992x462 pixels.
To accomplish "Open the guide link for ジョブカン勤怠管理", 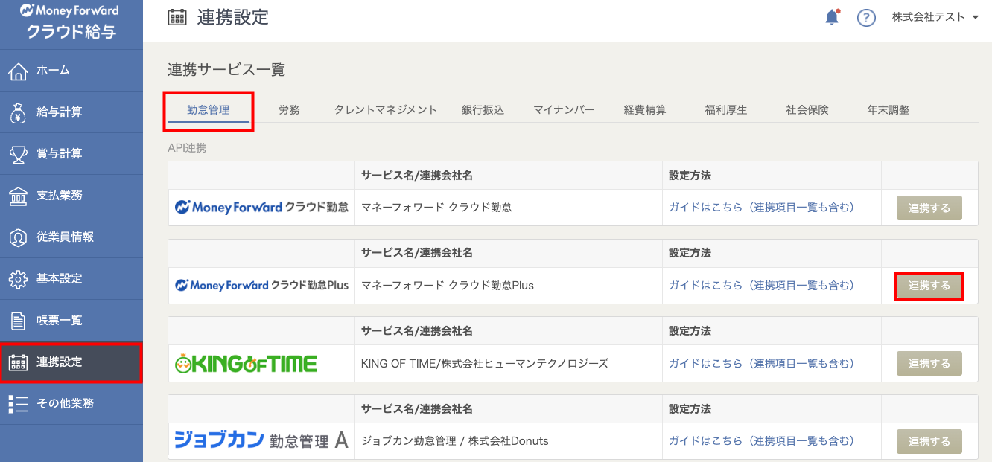I will pyautogui.click(x=760, y=441).
